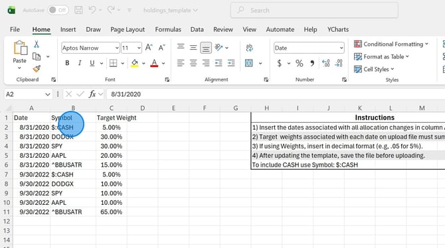The image size is (445, 248).
Task: Decrease font size with smaller A
Action: tap(162, 48)
